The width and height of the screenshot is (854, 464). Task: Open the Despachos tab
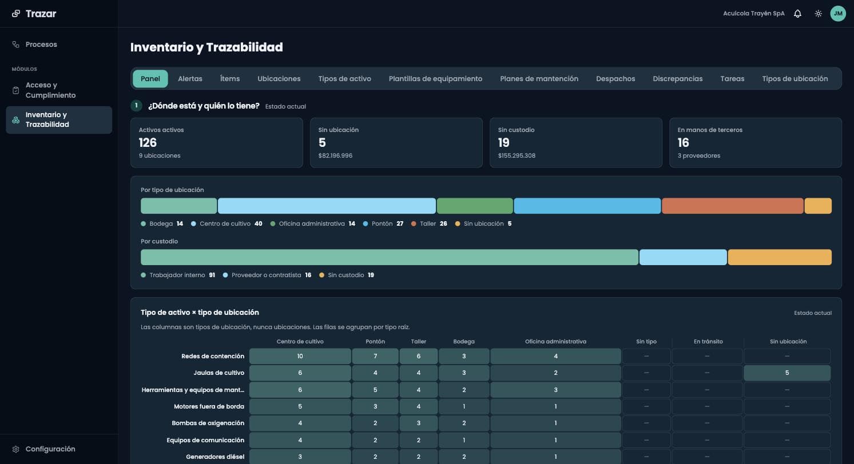tap(615, 79)
